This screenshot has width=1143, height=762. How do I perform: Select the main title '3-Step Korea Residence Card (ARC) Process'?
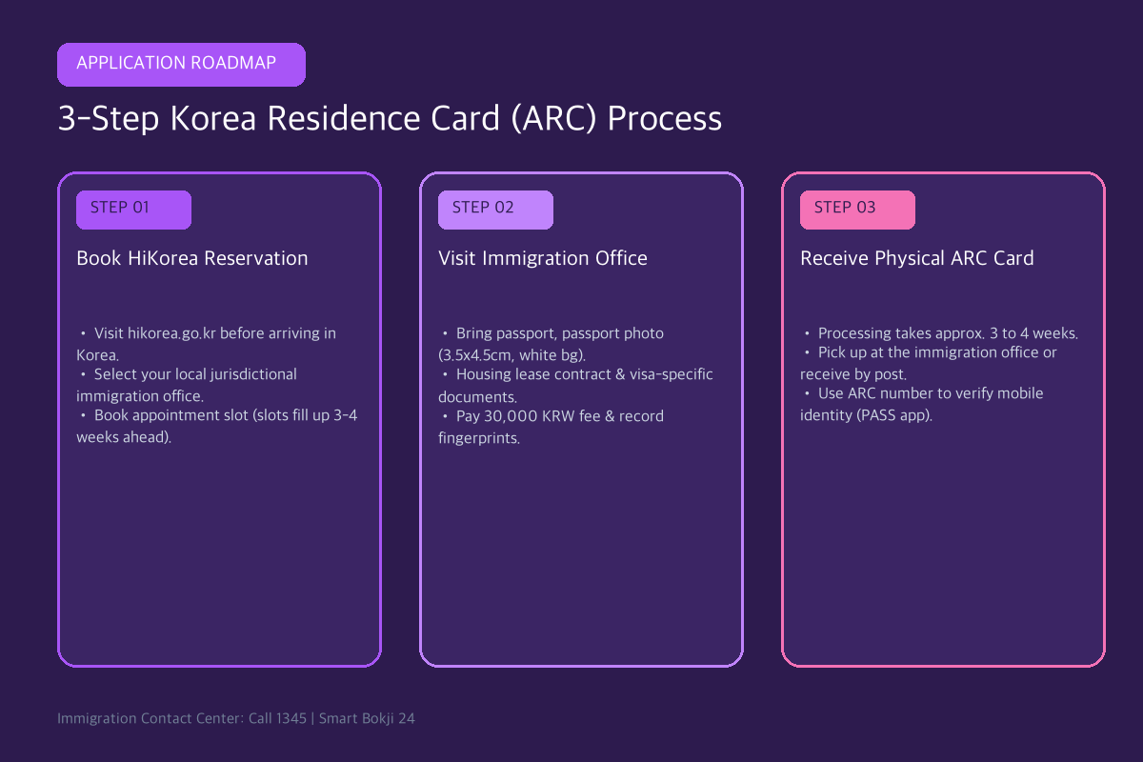[390, 119]
